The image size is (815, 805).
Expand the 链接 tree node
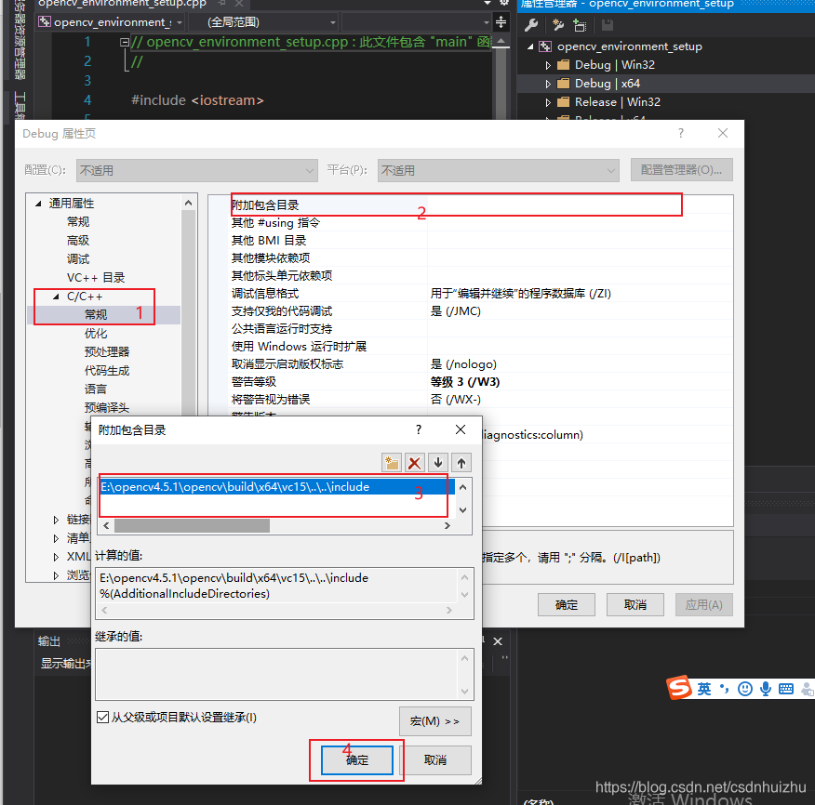click(56, 520)
